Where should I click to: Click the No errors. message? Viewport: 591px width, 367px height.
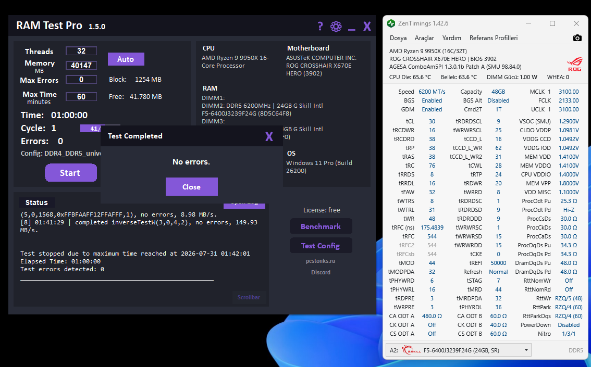coord(191,162)
